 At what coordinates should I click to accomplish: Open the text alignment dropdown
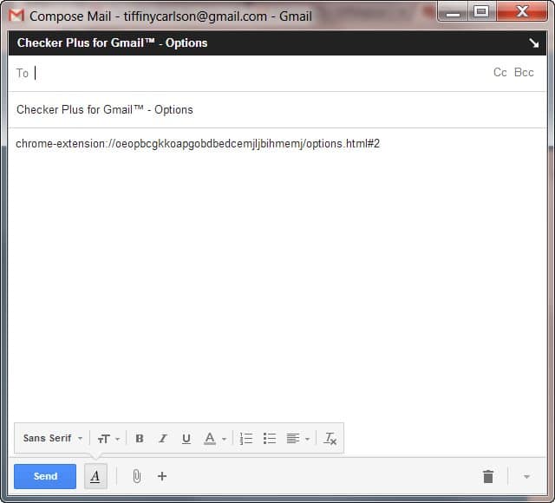click(x=298, y=439)
